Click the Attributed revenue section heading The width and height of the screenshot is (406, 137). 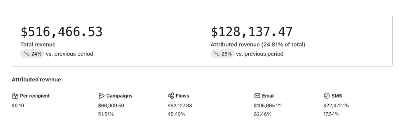(x=36, y=80)
